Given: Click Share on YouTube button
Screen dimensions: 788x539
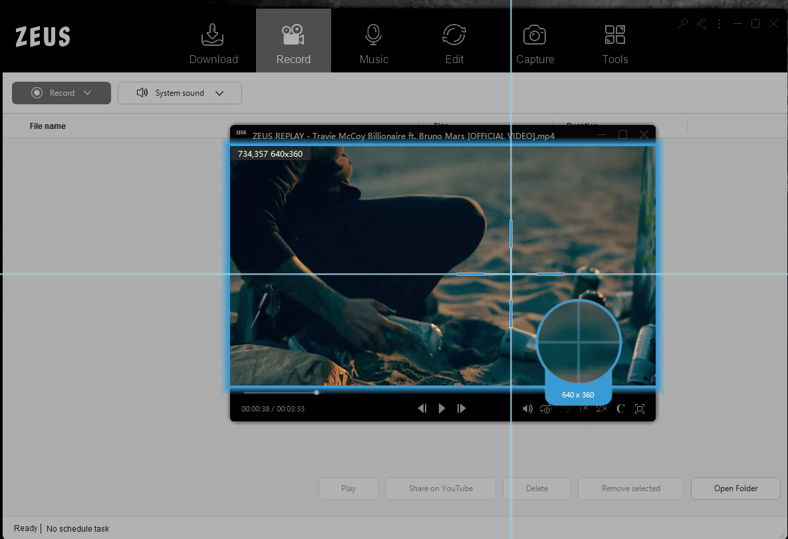Looking at the screenshot, I should (x=441, y=488).
